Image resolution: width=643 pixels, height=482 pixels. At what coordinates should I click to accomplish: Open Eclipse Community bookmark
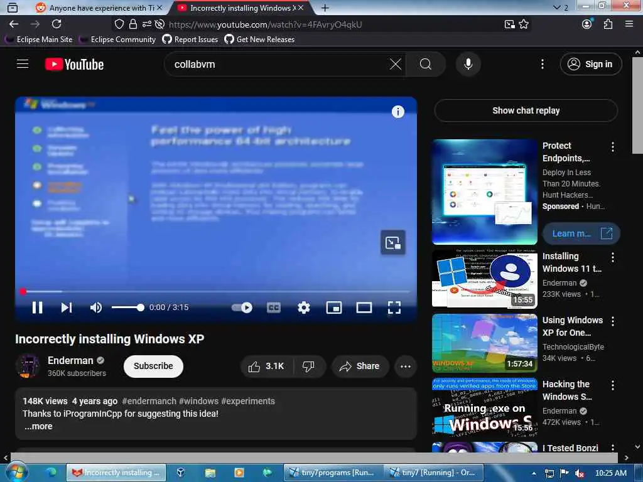[x=118, y=40]
